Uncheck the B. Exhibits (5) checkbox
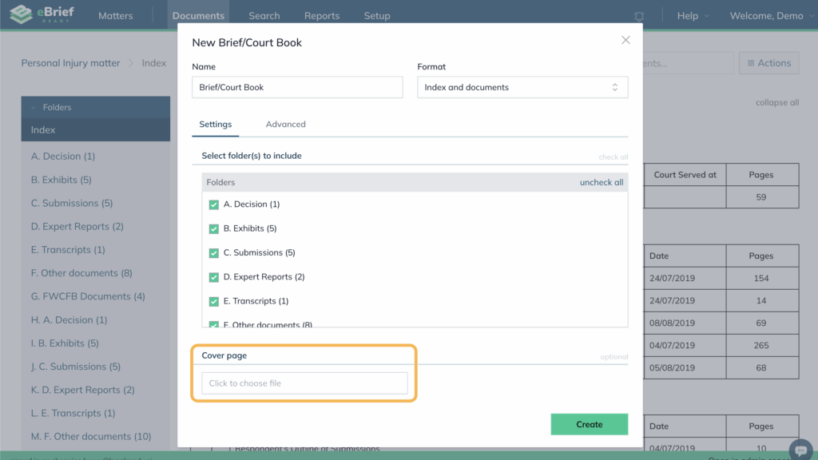 coord(213,228)
